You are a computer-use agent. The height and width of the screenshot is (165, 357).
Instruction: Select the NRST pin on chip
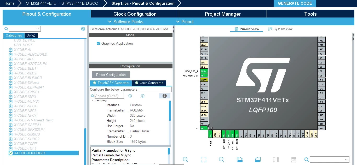pyautogui.click(x=204, y=80)
